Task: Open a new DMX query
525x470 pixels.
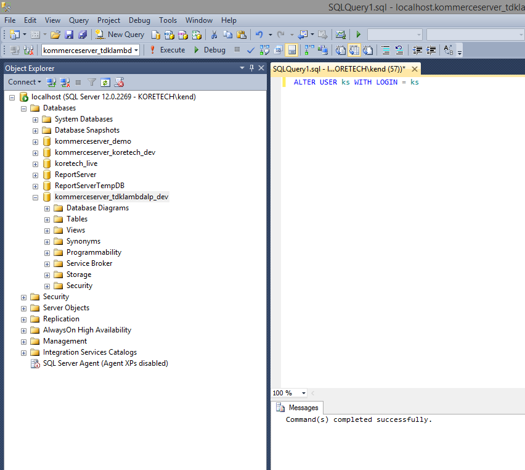Action: [183, 35]
